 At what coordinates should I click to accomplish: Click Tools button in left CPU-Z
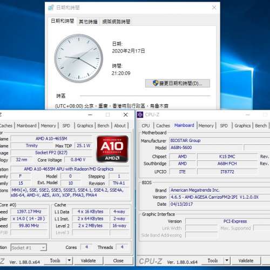(x=55, y=260)
